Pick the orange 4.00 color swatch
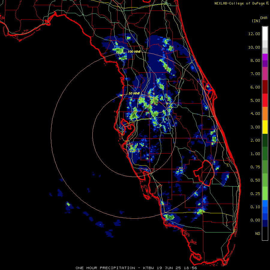270x270 pixels. (x=265, y=114)
